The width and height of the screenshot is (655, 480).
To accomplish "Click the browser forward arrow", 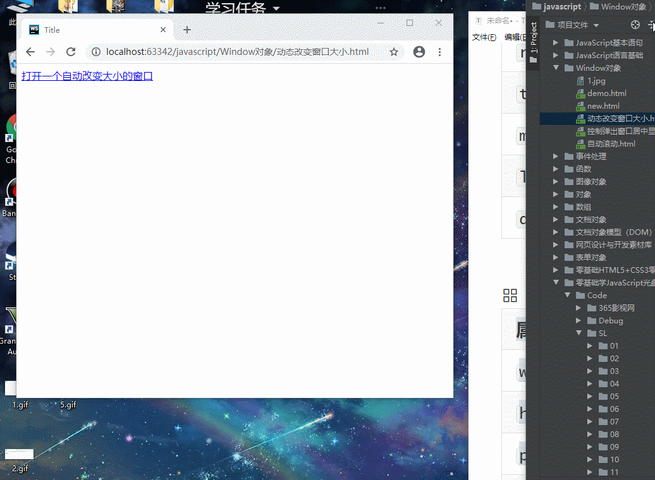I will (x=50, y=52).
